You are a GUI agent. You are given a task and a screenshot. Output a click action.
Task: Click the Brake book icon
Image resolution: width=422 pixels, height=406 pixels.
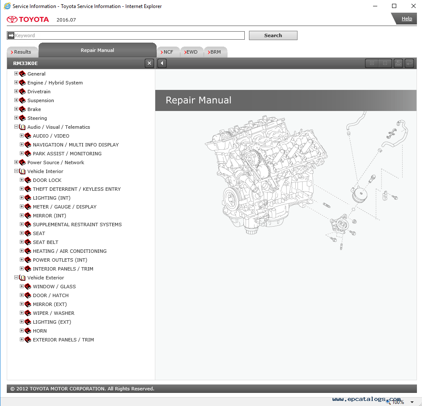coord(22,109)
